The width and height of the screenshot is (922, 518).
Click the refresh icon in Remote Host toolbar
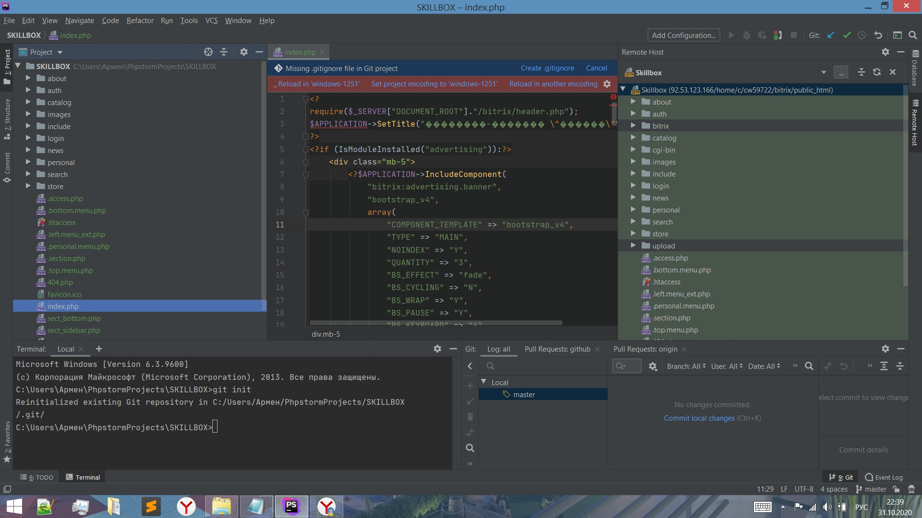tap(877, 72)
